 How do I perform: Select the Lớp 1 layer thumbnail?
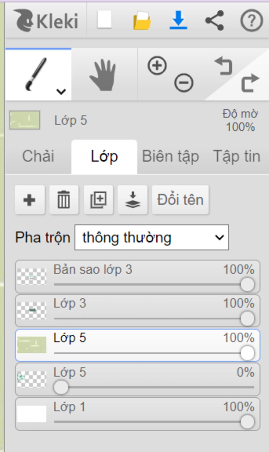click(32, 414)
